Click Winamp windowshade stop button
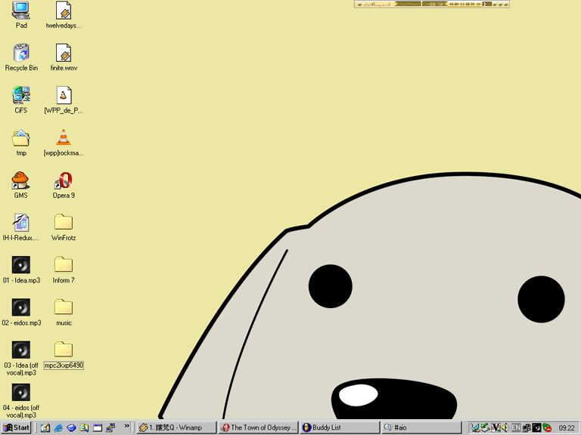Screen dimensions: 581x435 [x=468, y=4]
